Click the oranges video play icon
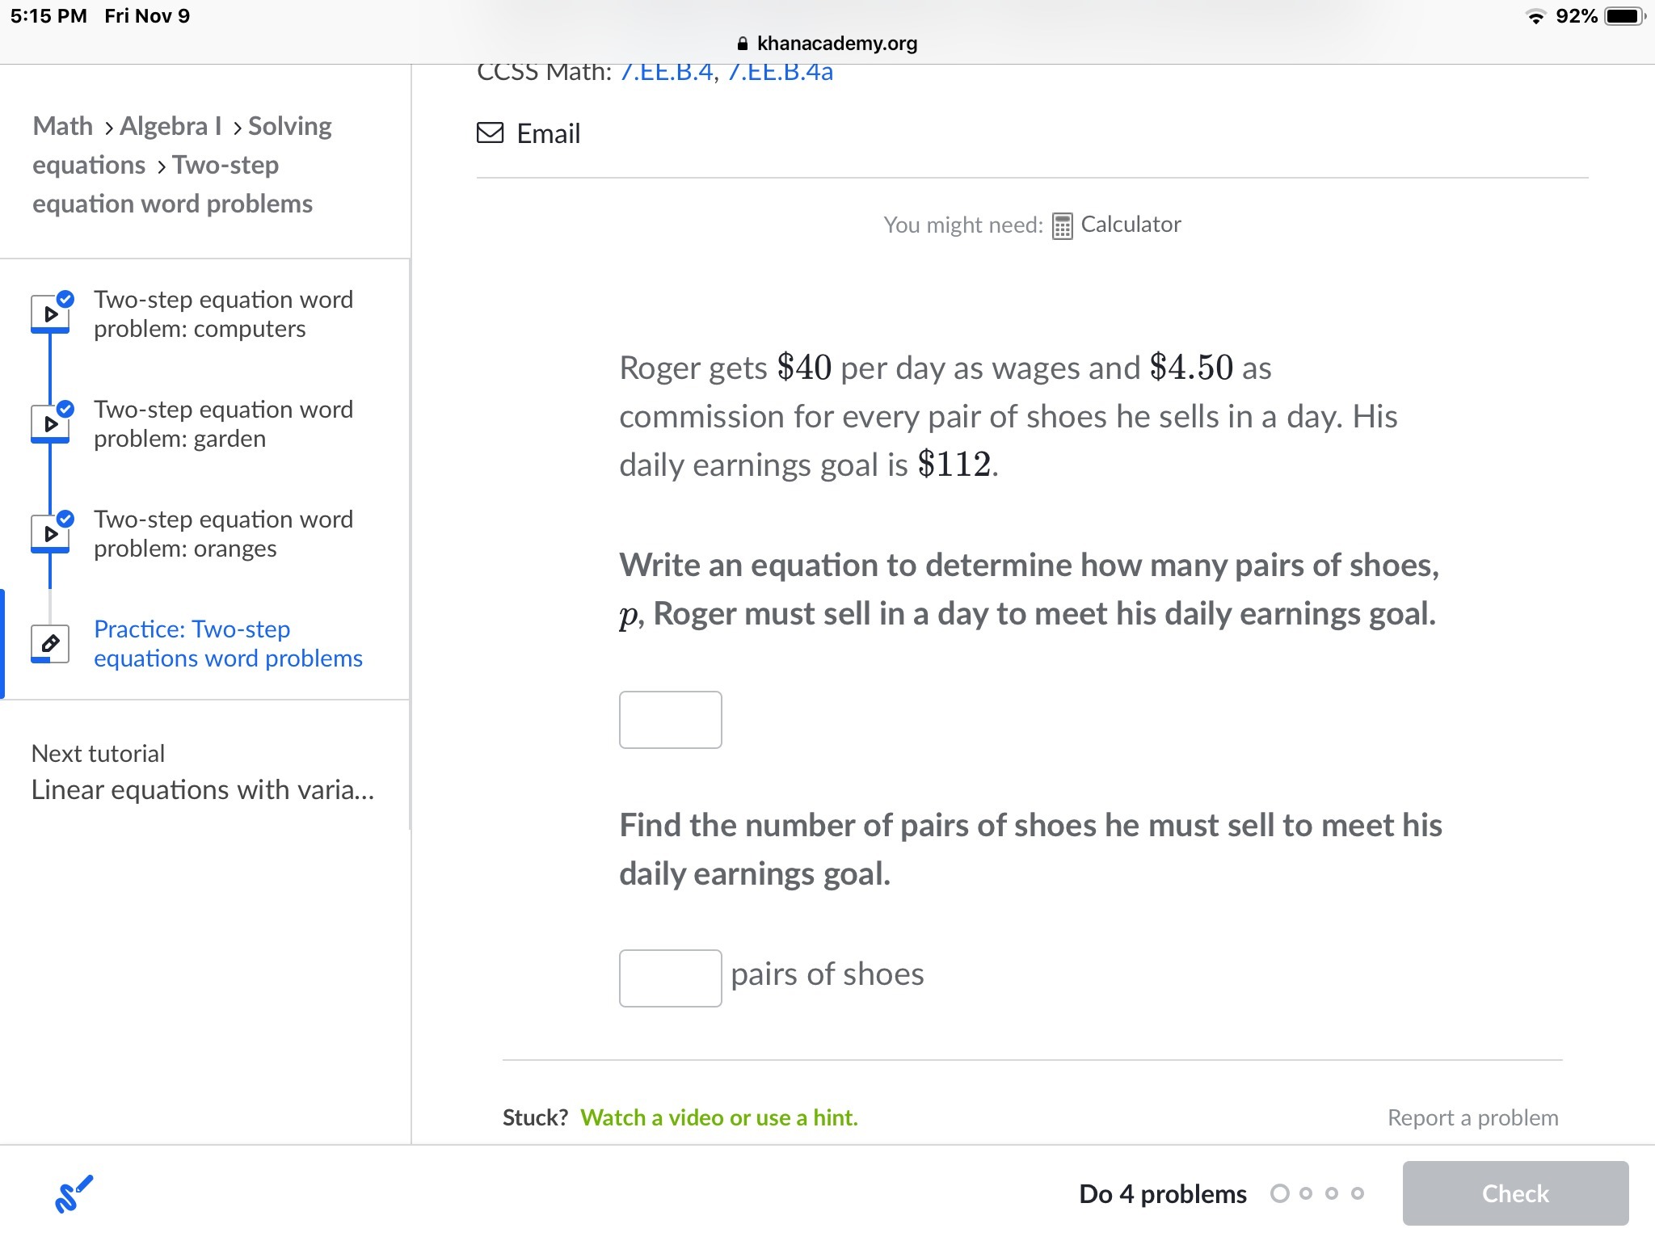The height and width of the screenshot is (1241, 1655). click(x=50, y=534)
